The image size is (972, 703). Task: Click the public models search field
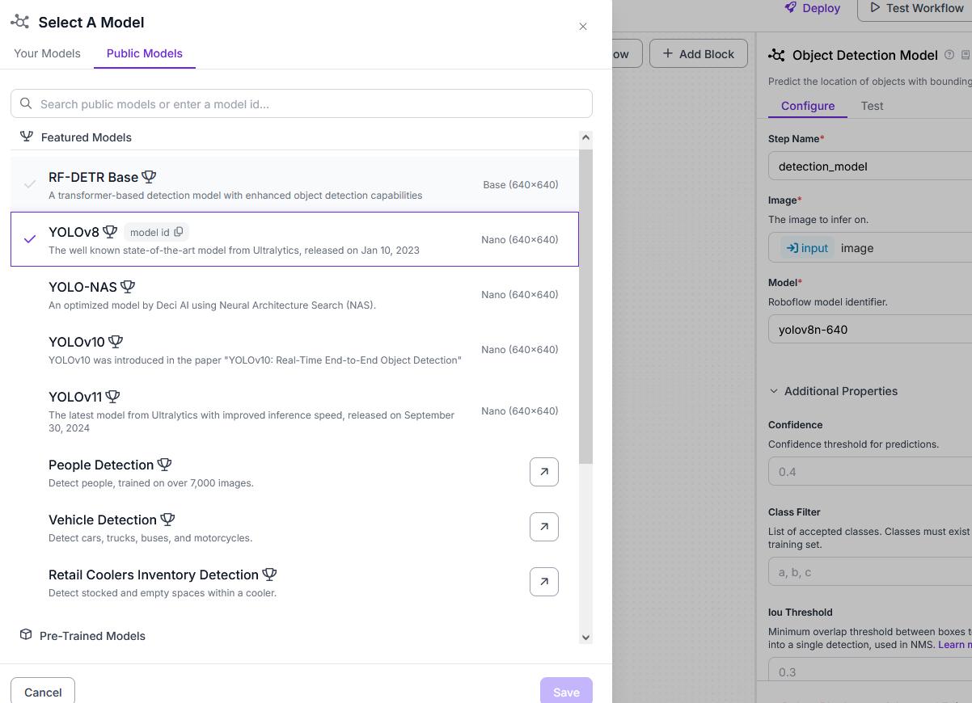302,103
